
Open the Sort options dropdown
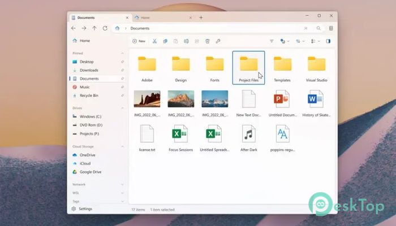point(300,41)
